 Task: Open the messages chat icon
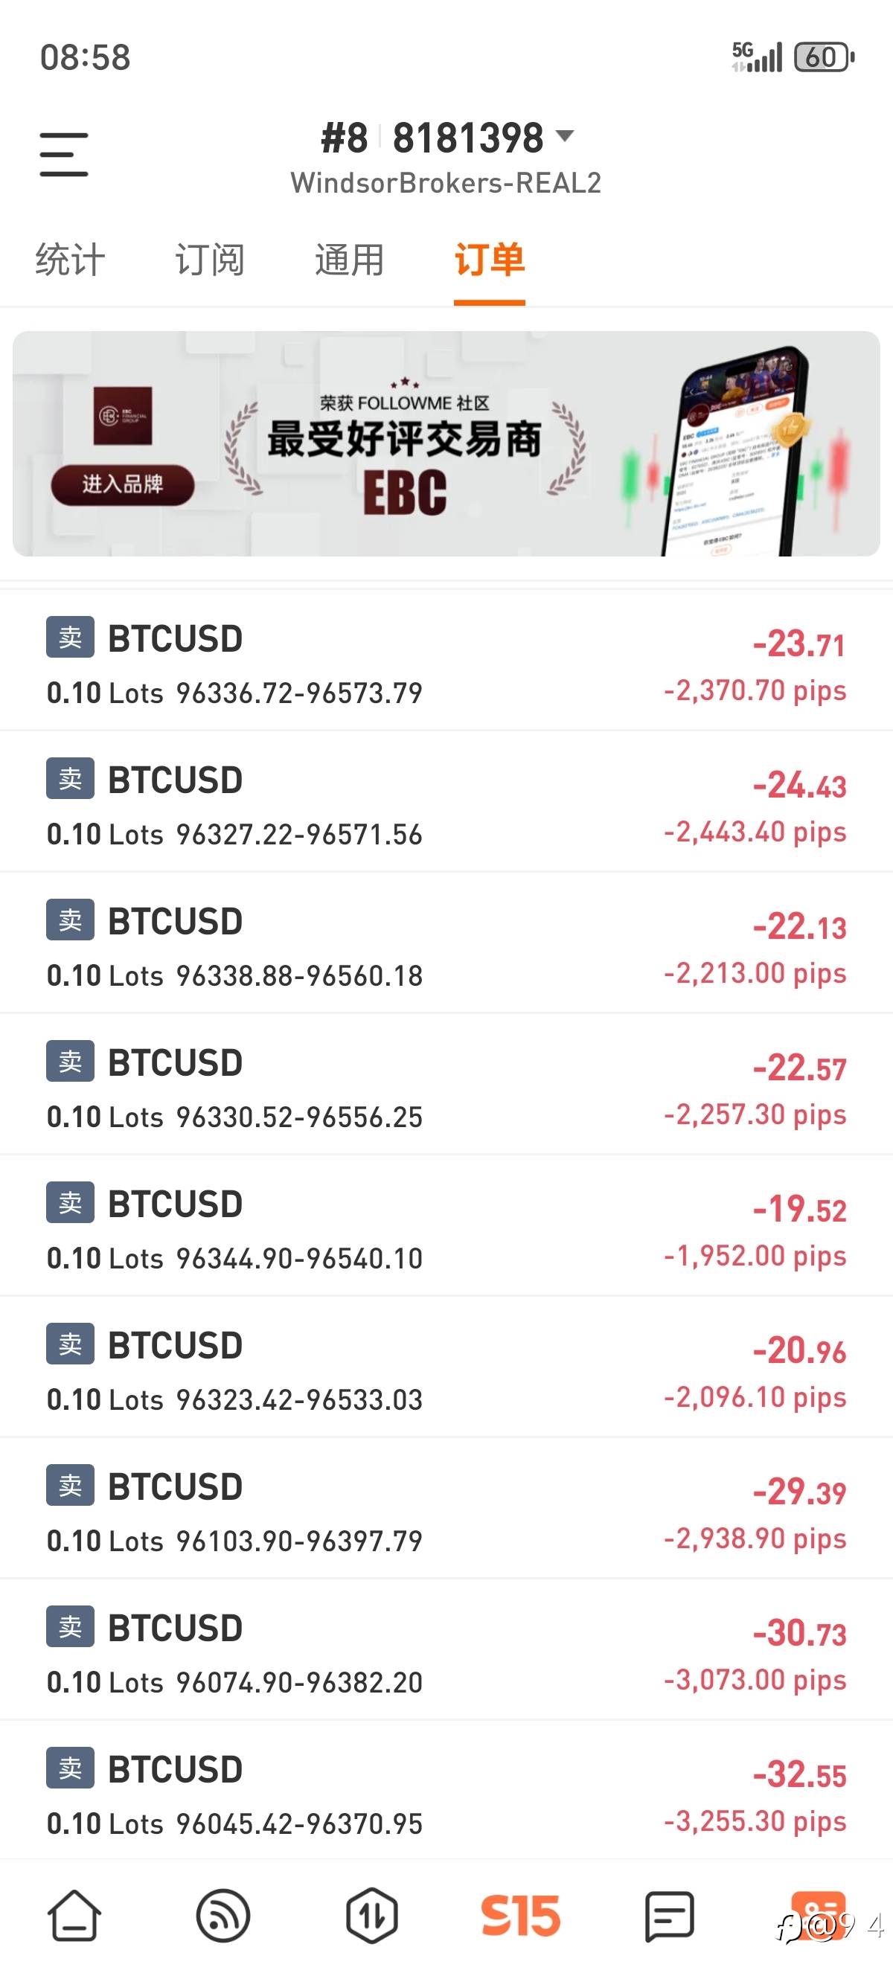[x=669, y=1916]
